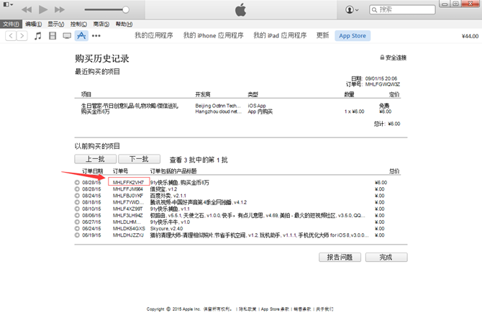
Task: Select the App Store tab
Action: click(x=353, y=36)
